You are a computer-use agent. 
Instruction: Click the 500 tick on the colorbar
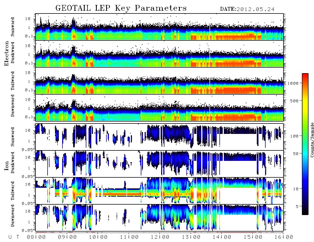coord(294,101)
